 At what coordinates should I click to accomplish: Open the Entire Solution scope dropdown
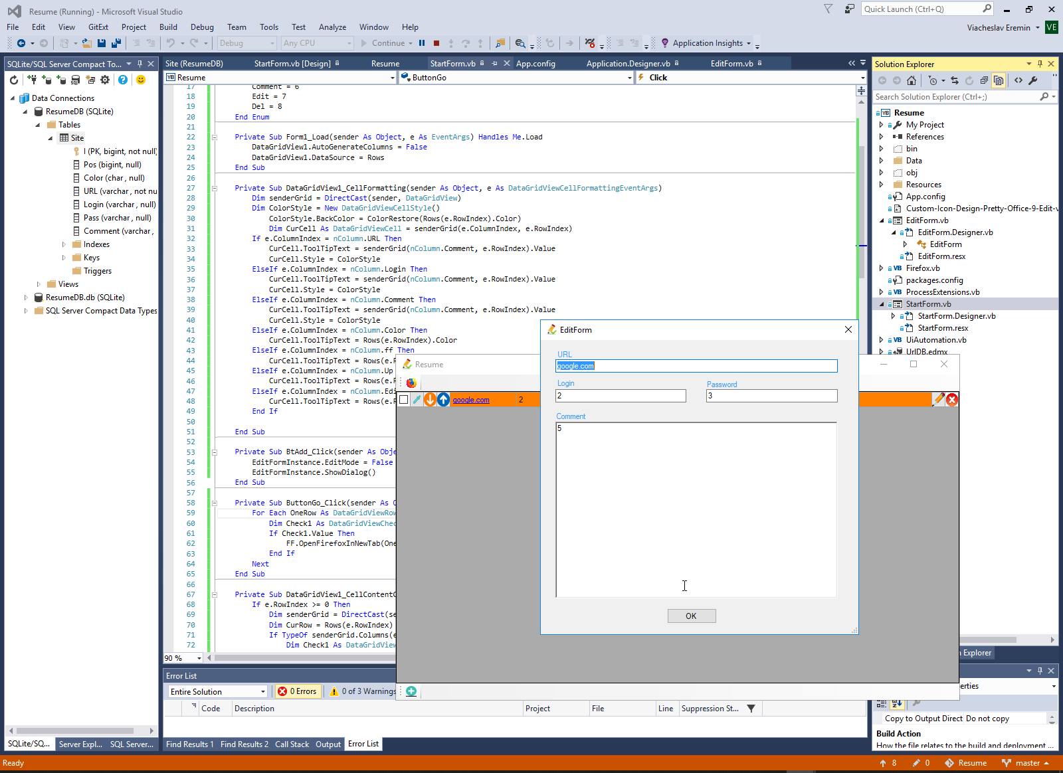217,691
